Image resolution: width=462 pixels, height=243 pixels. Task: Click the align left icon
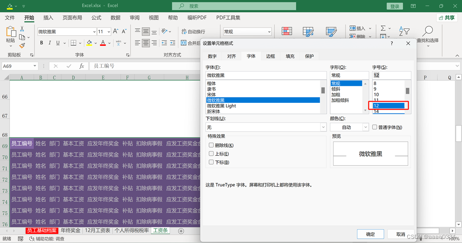(137, 43)
